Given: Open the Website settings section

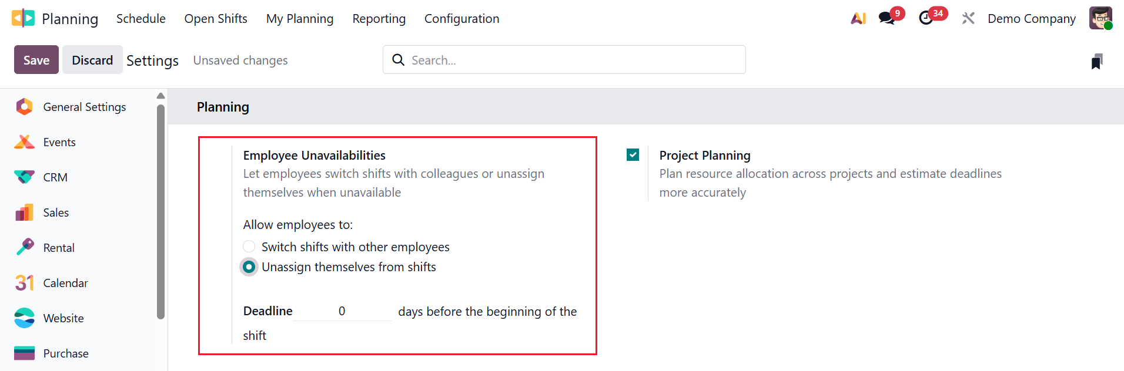Looking at the screenshot, I should 63,318.
